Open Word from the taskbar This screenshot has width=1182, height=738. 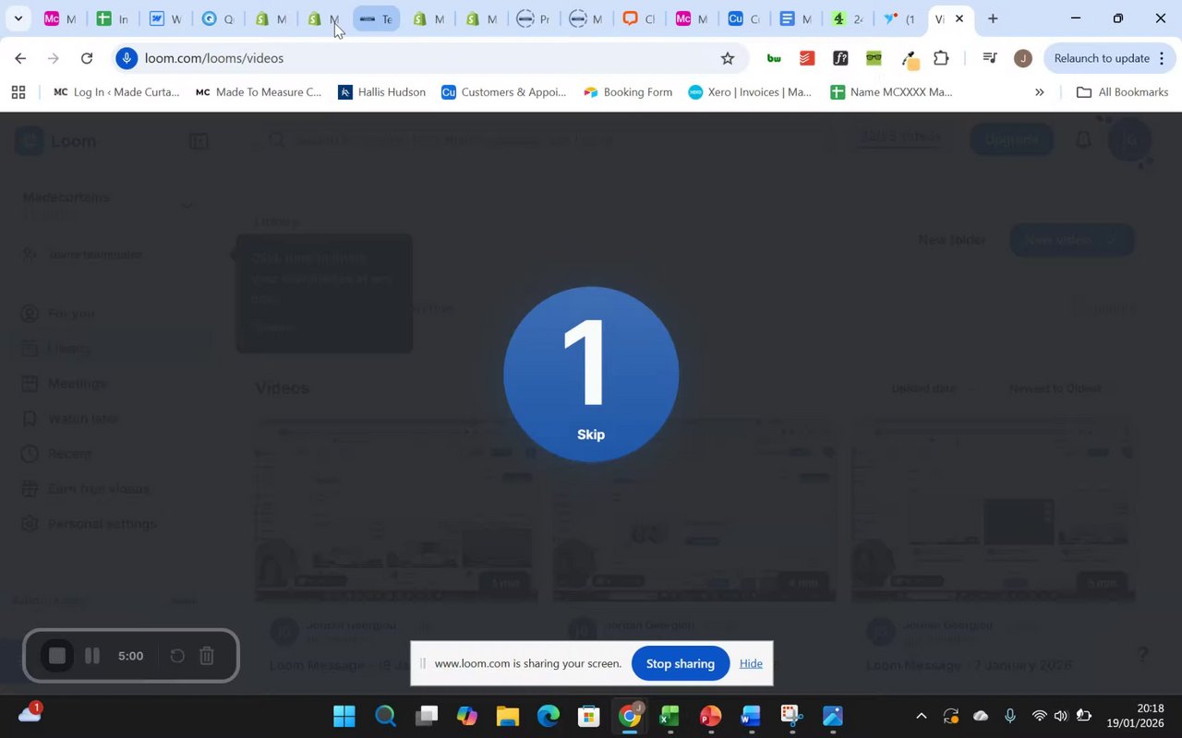coord(751,716)
